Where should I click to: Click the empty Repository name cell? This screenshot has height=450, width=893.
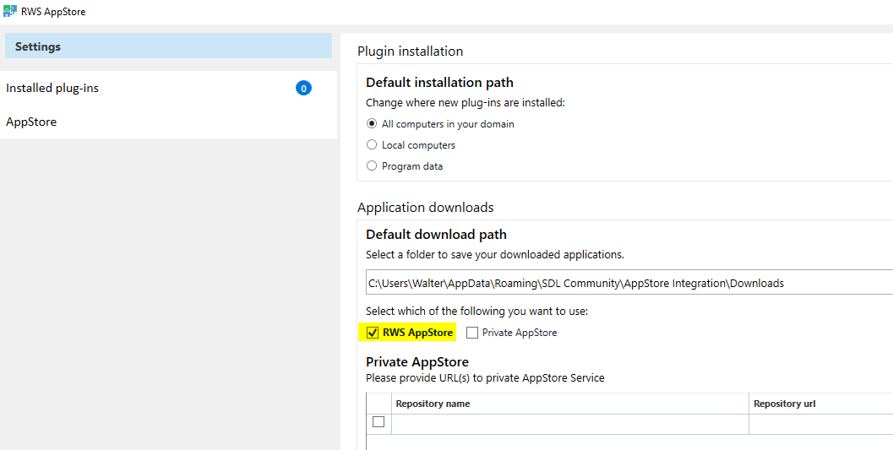pyautogui.click(x=569, y=423)
